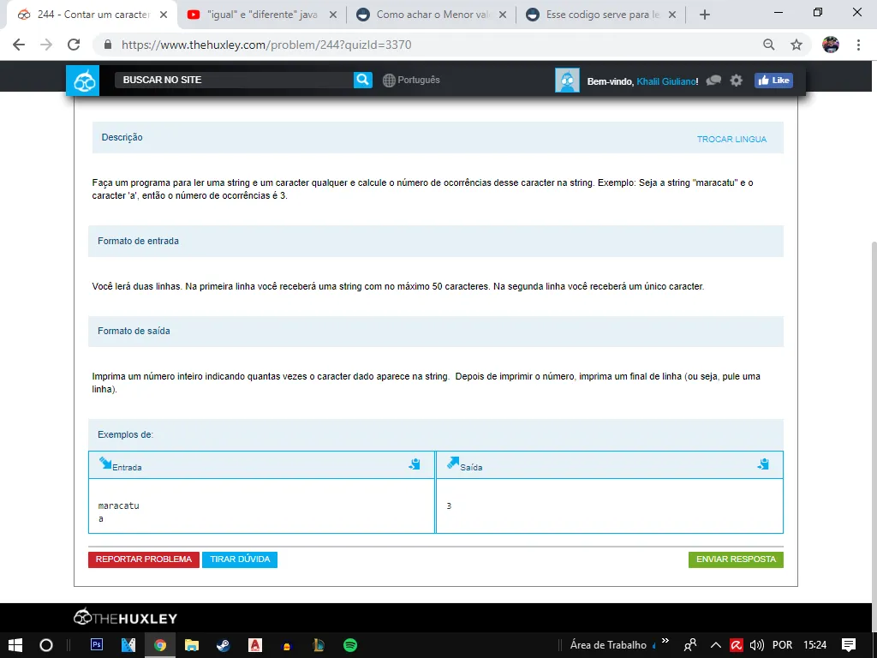Viewport: 877px width, 658px height.
Task: Switch to the Como achar o Menor valor tab
Action: [433, 15]
